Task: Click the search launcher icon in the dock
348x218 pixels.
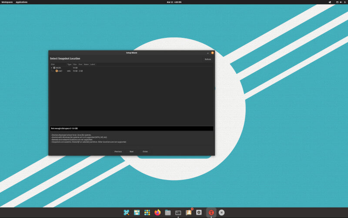Action: (127, 212)
